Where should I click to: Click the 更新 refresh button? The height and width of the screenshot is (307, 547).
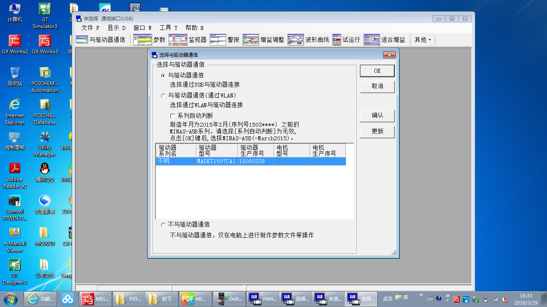pos(377,132)
